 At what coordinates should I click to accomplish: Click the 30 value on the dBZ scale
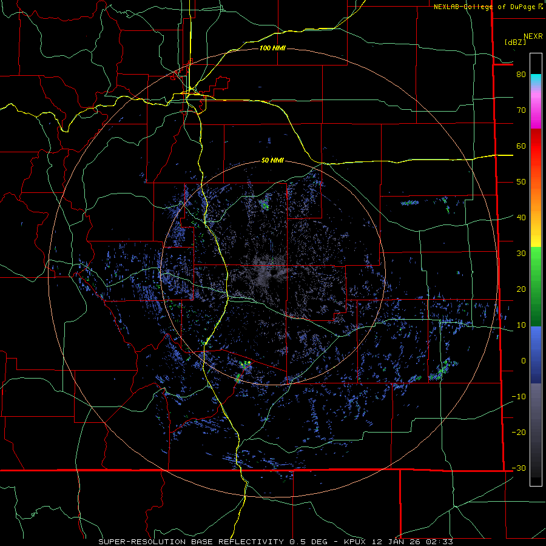pos(521,254)
